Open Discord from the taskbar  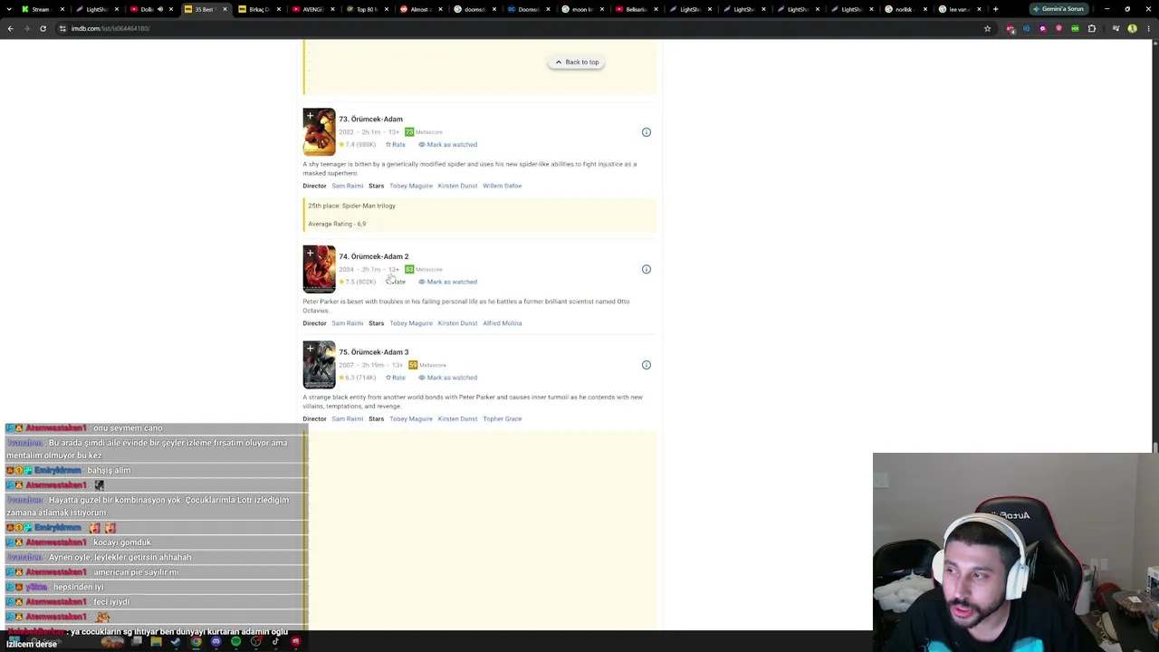(x=216, y=642)
